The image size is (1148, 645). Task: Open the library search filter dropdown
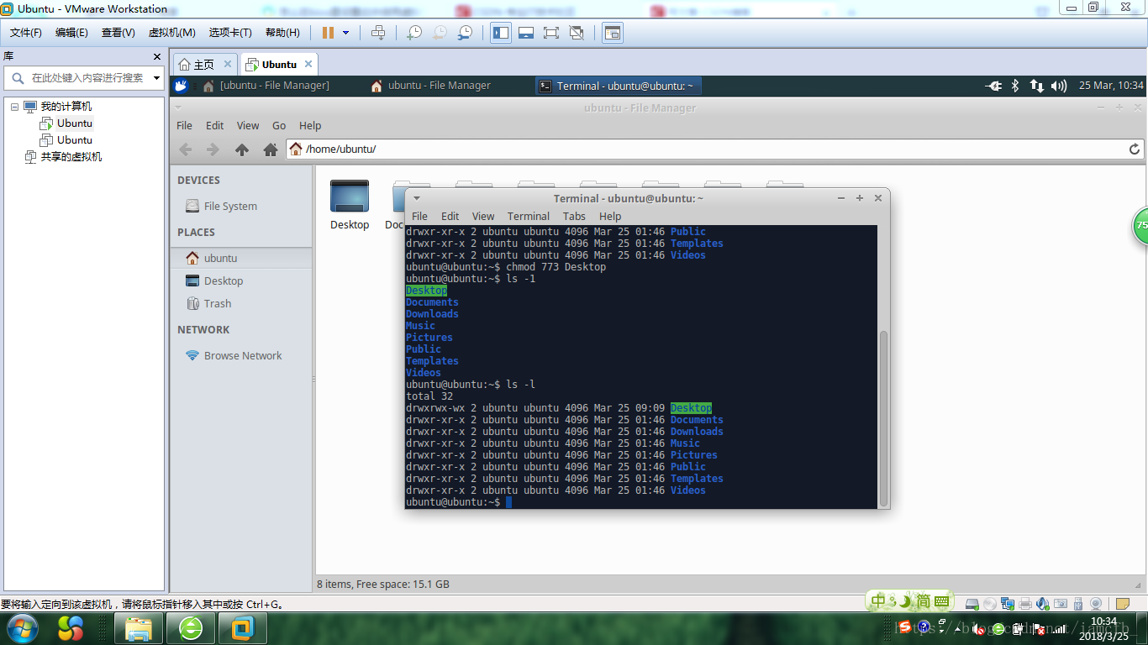[156, 78]
